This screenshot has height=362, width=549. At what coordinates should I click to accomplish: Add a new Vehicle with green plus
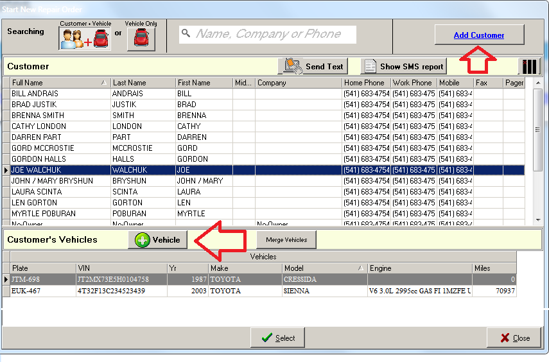coord(158,239)
